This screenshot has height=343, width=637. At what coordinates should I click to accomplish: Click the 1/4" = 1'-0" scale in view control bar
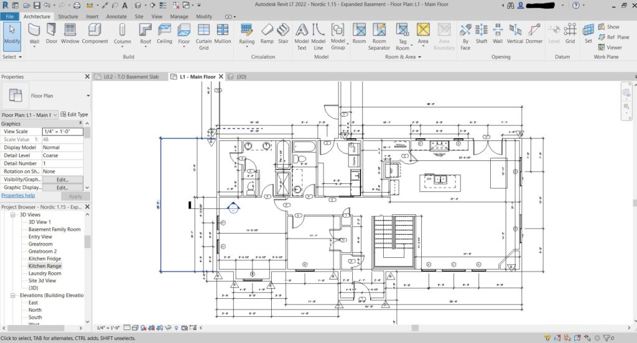(108, 327)
